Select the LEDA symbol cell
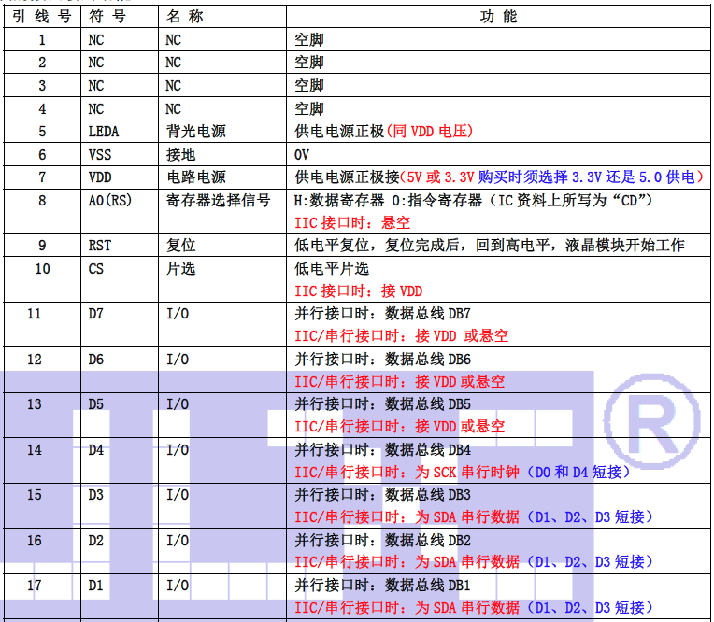 [x=104, y=132]
